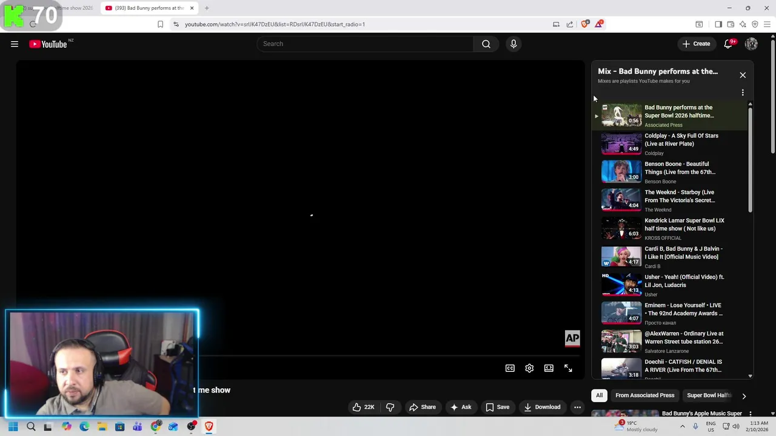The width and height of the screenshot is (776, 436).
Task: Dislike the video with thumbs-down
Action: coord(390,407)
